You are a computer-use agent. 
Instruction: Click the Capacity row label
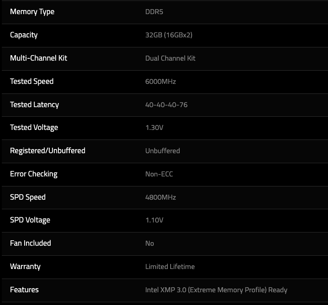tap(24, 35)
